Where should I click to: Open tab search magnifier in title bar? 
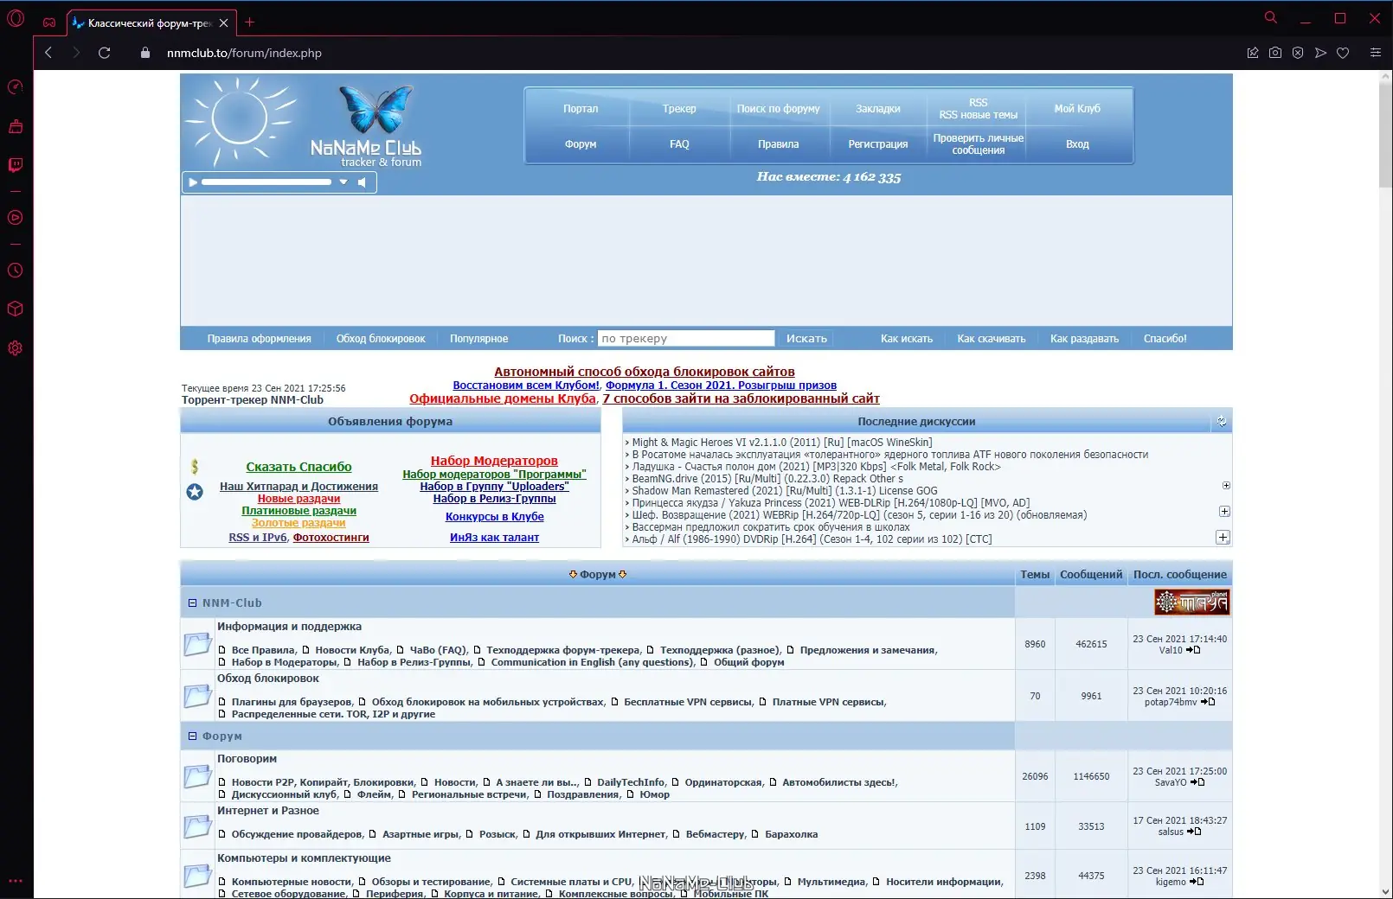click(x=1271, y=18)
